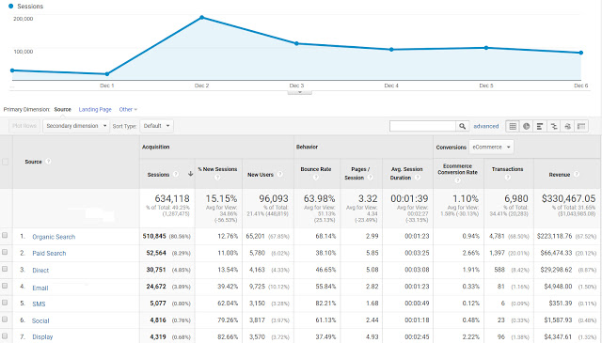Click the Plot Rows button
602x343 pixels.
(24, 126)
